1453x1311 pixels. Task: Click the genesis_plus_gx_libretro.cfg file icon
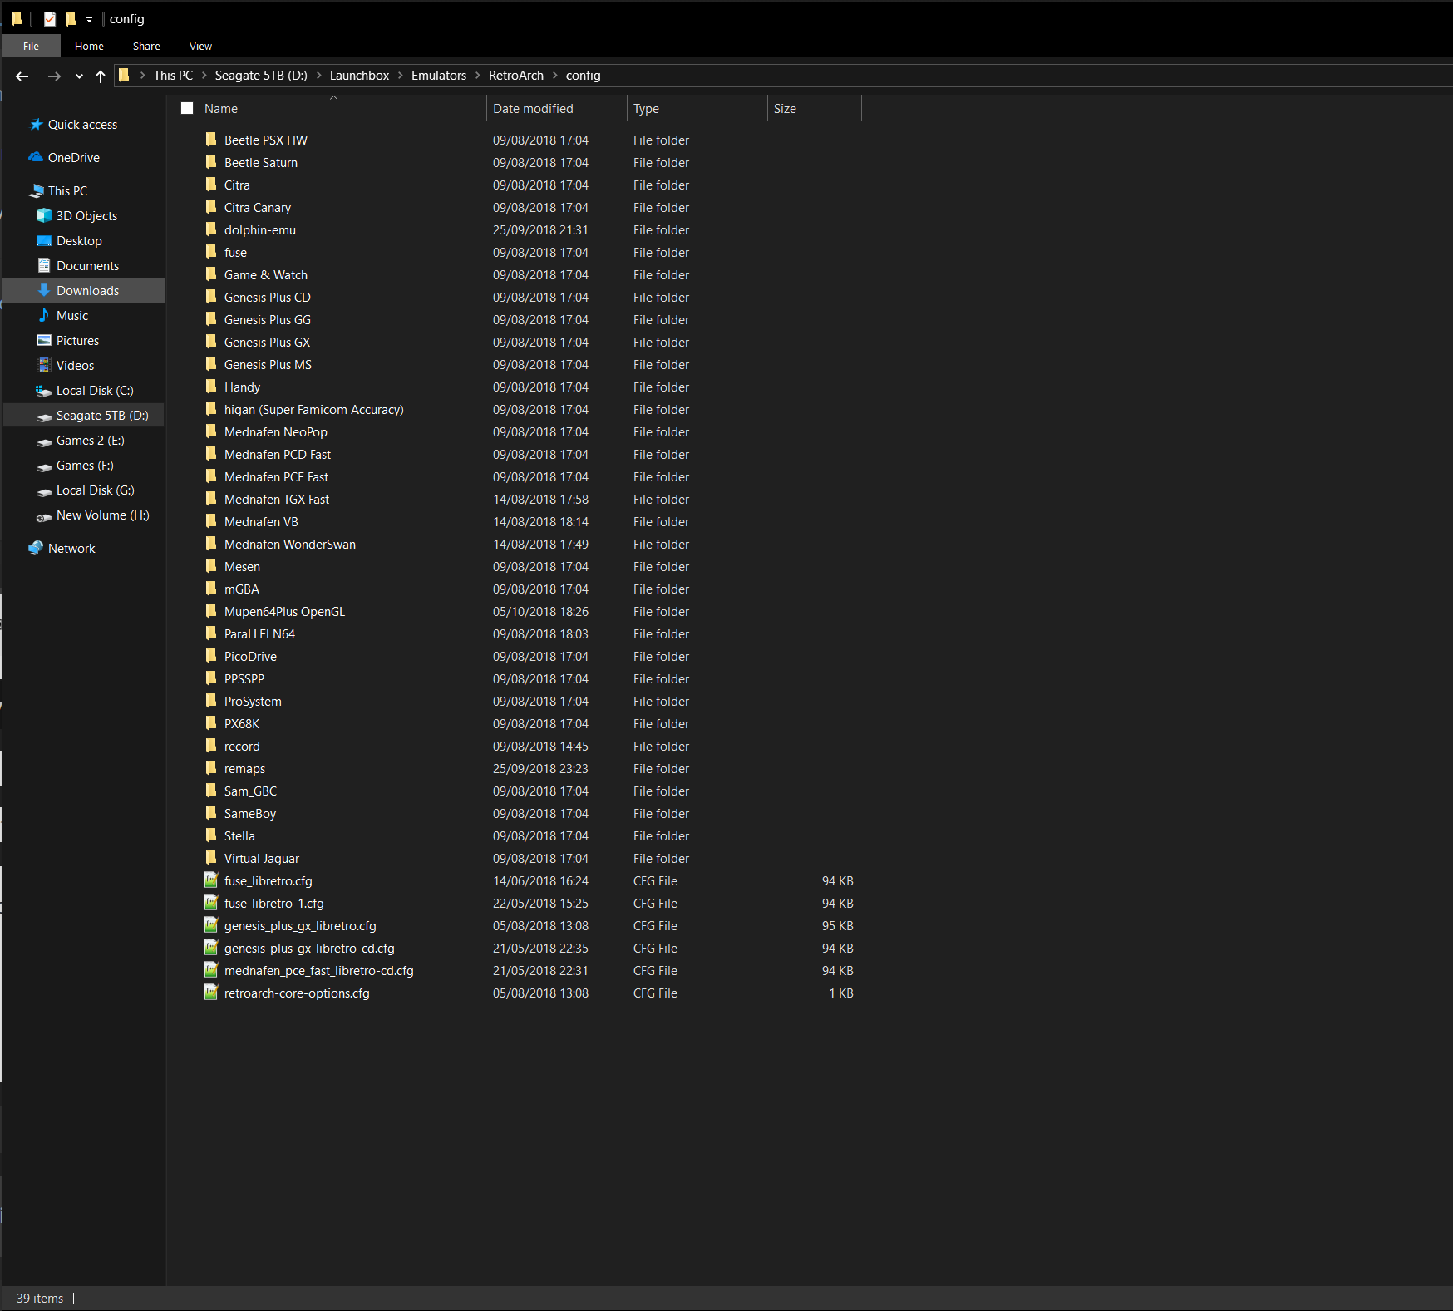point(211,925)
